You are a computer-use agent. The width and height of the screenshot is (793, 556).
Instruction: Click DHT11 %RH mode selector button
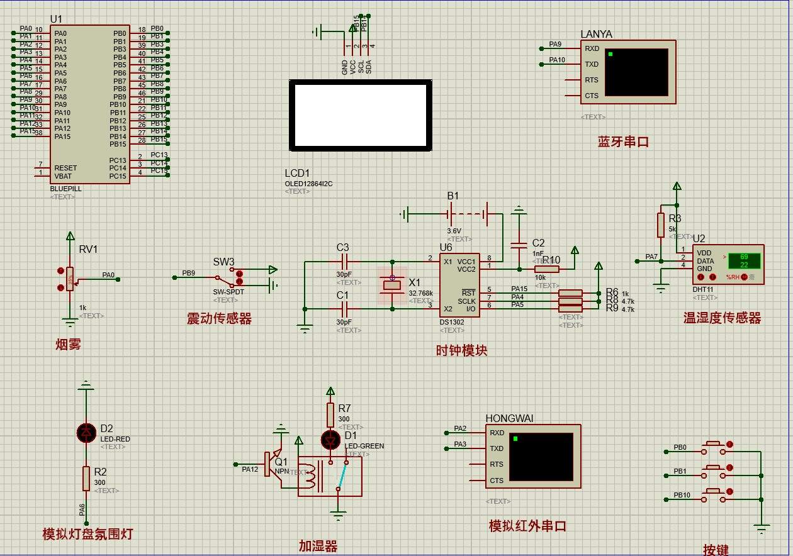tap(744, 277)
